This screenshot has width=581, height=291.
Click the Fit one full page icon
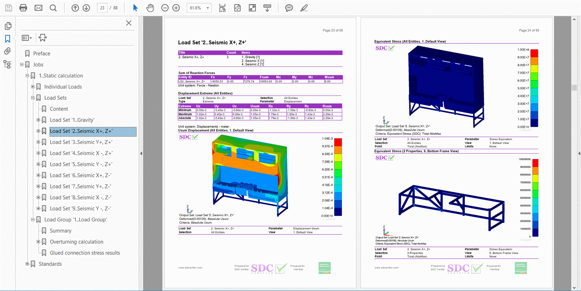238,8
